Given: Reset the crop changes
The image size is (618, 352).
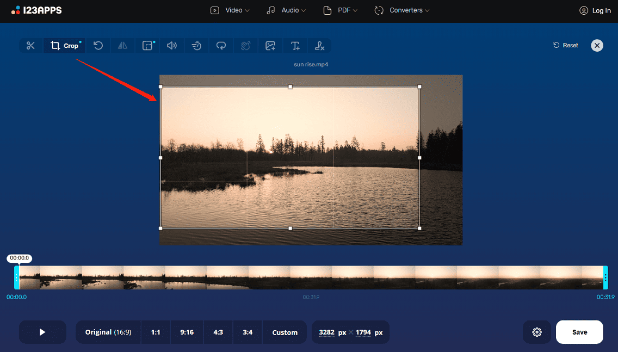Looking at the screenshot, I should pyautogui.click(x=565, y=45).
